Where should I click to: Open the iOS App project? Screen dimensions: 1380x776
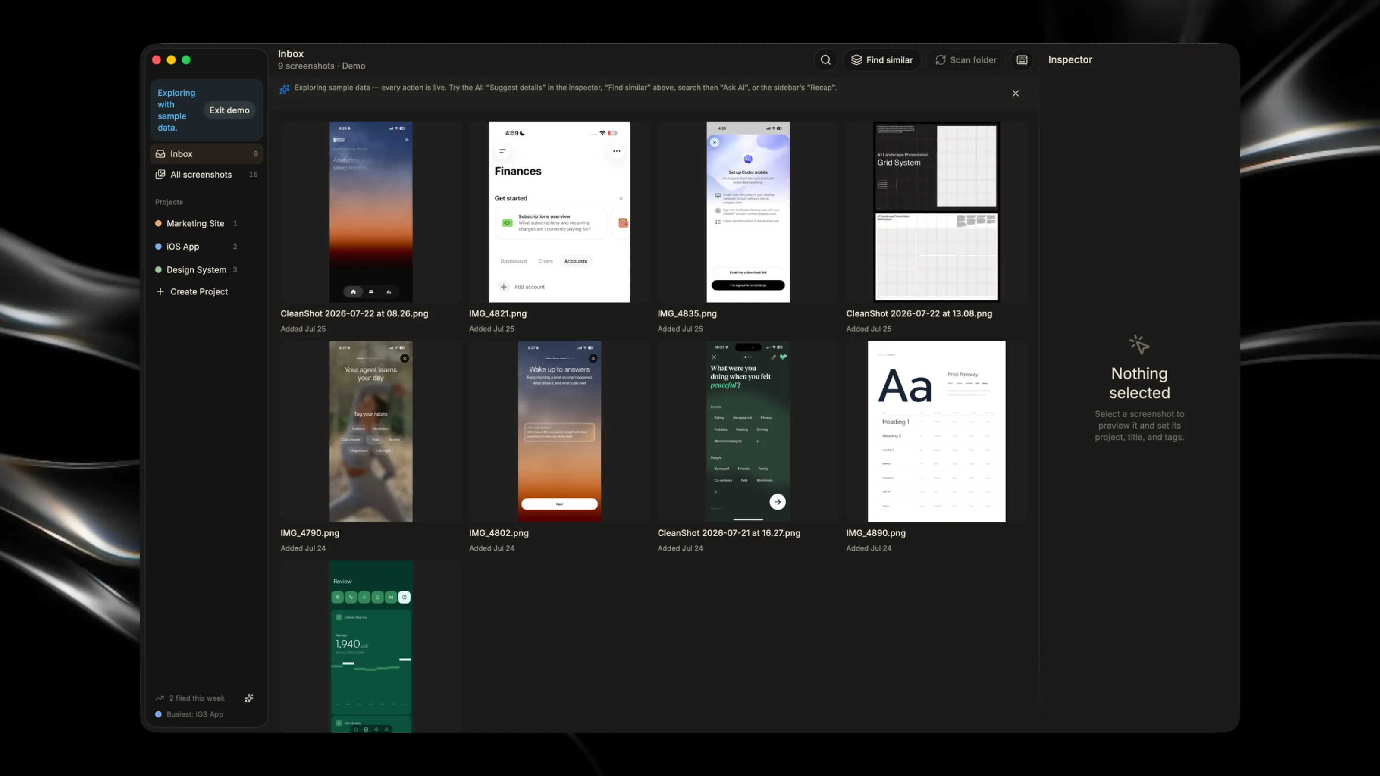point(196,246)
